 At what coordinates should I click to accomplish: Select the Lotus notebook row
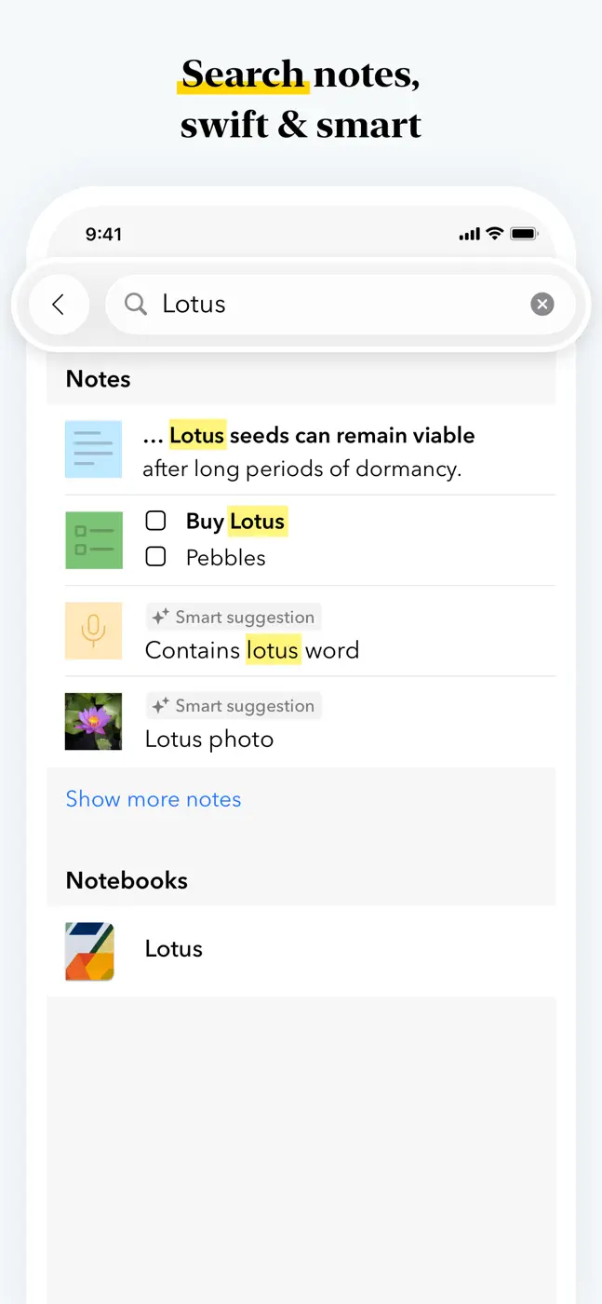pos(301,951)
